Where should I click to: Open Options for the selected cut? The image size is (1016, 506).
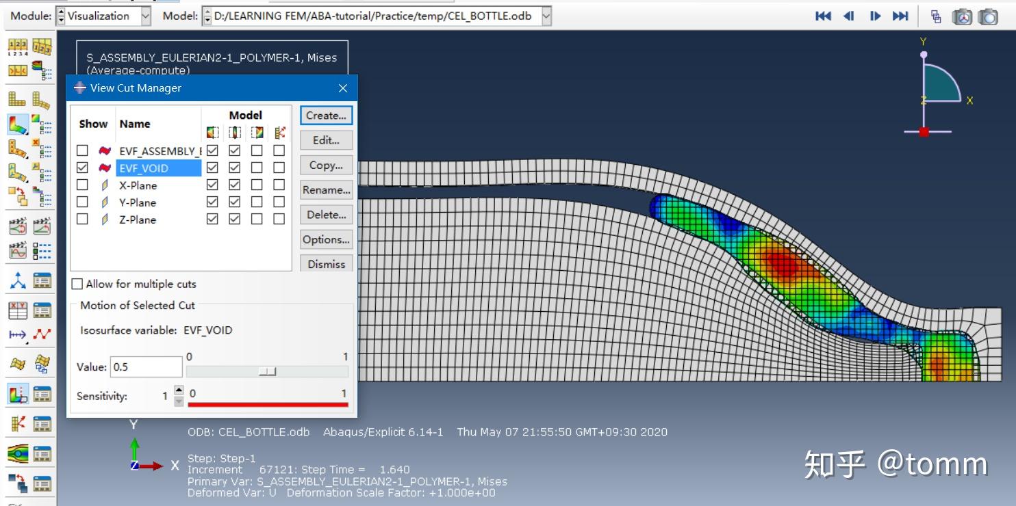(x=326, y=239)
